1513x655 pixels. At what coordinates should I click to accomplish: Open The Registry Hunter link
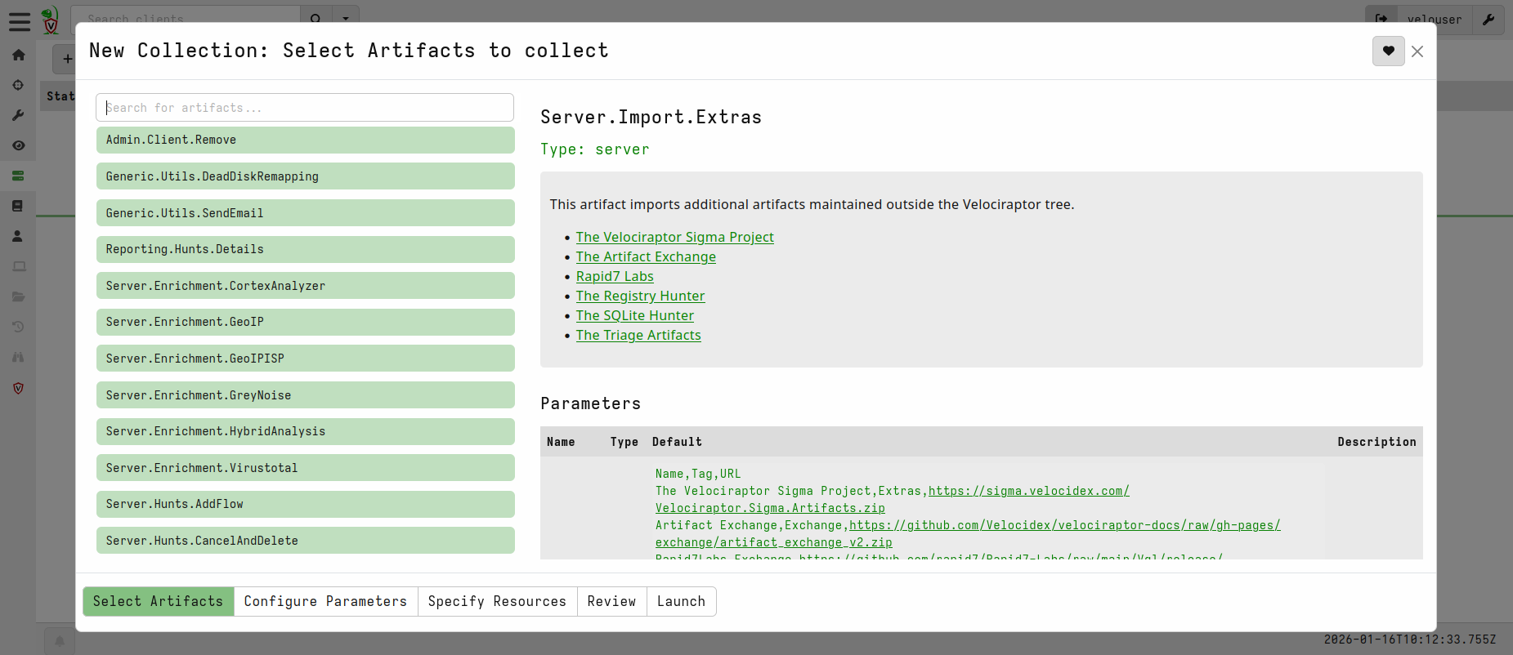pyautogui.click(x=640, y=296)
